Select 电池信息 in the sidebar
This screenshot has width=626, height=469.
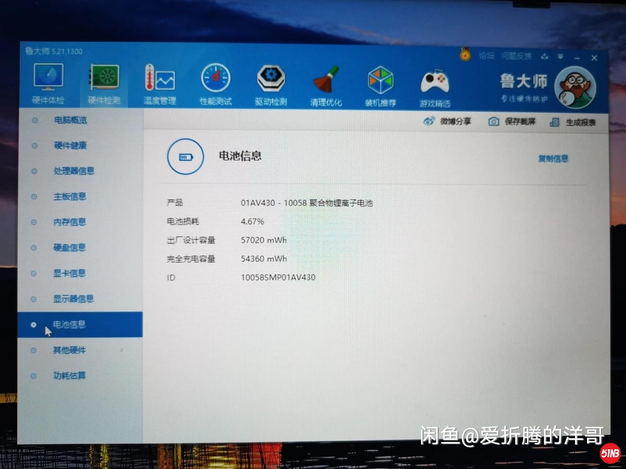click(x=80, y=325)
